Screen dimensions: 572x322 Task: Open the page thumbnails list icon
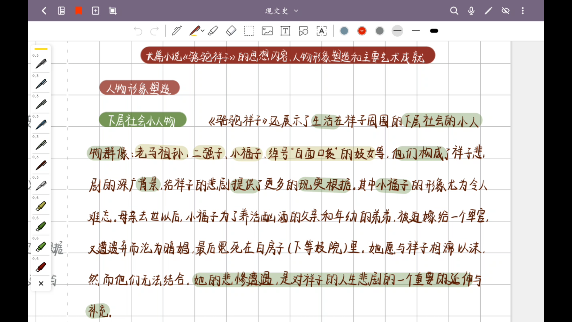tap(61, 11)
